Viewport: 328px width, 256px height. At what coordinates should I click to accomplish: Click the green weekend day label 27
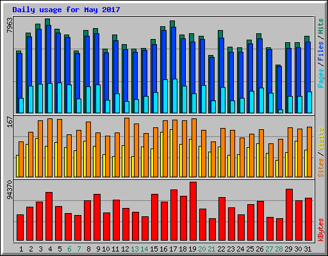(x=269, y=249)
